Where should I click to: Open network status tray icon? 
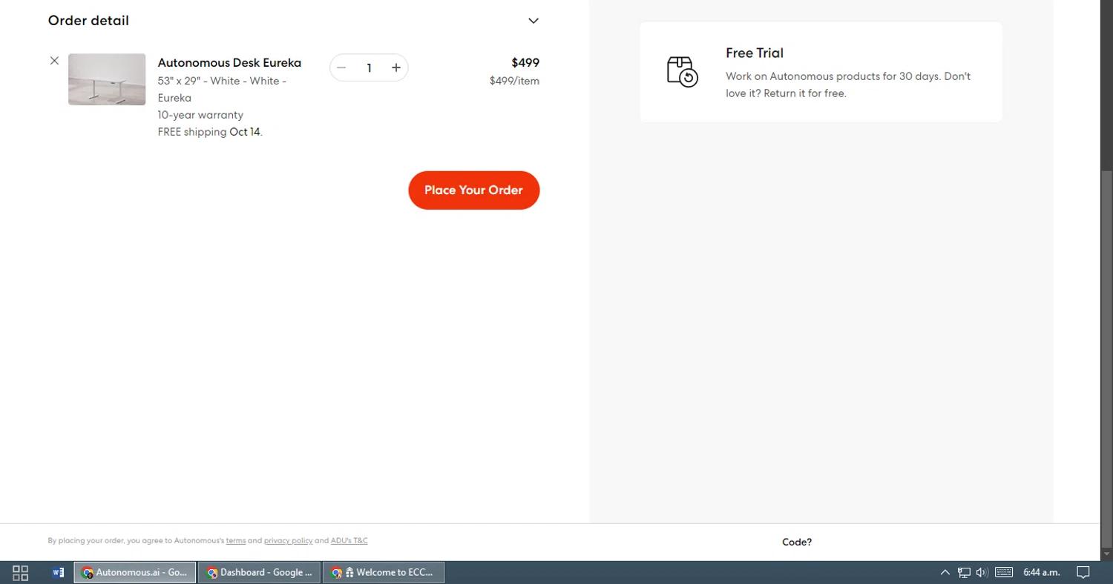pos(964,573)
